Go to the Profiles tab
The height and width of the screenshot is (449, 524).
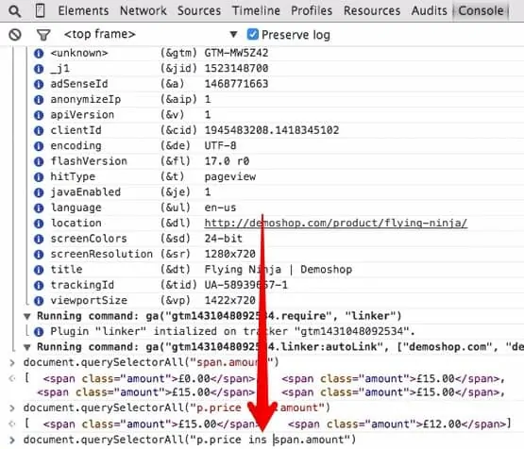(x=312, y=10)
